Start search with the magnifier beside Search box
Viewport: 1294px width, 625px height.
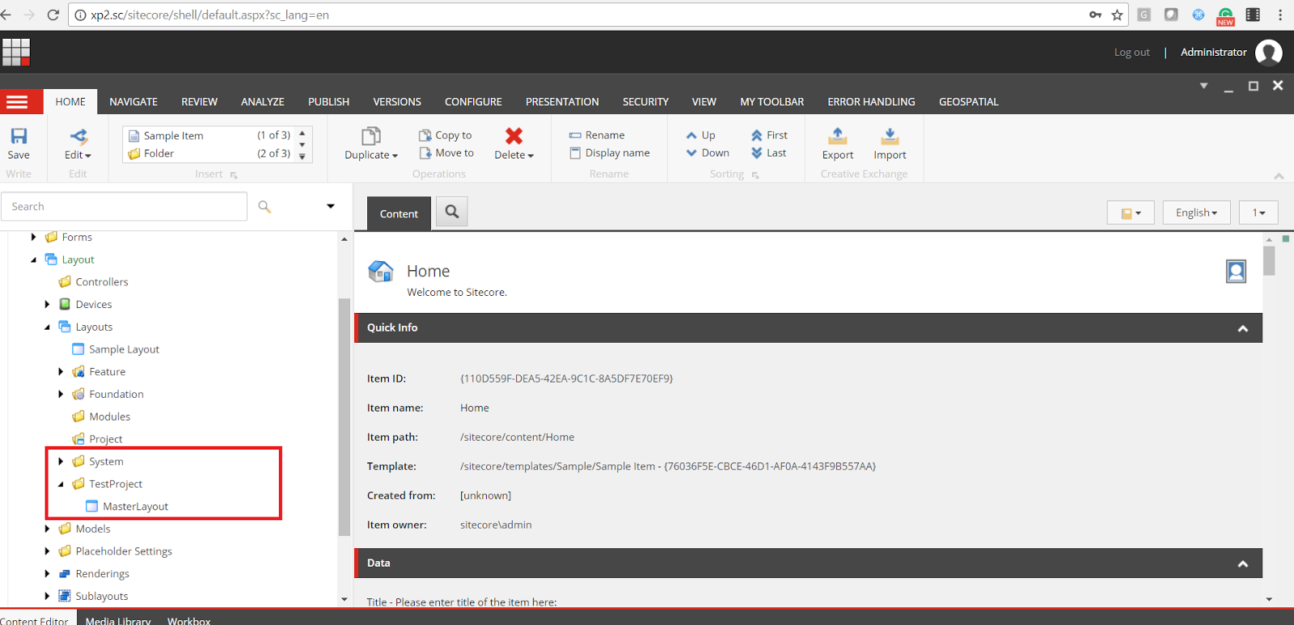click(264, 207)
